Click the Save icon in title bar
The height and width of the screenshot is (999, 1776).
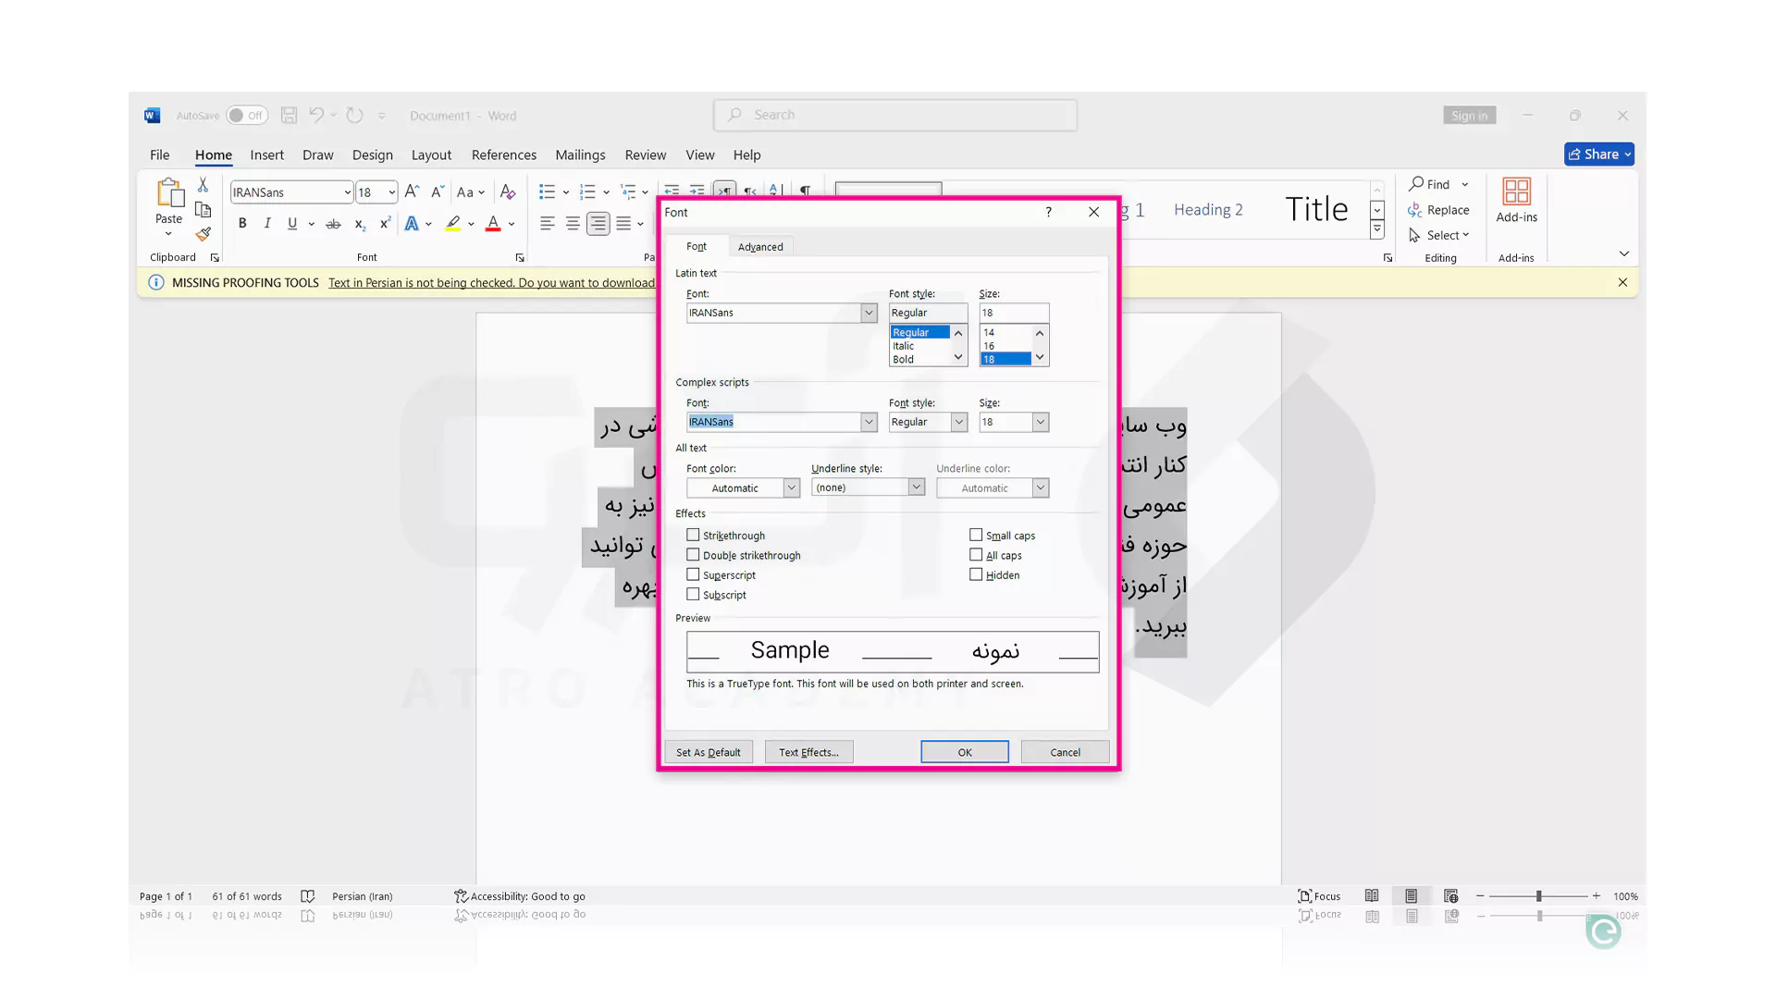(289, 116)
